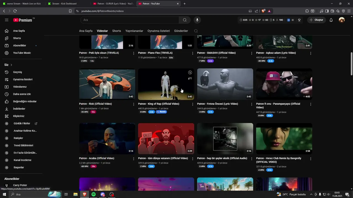Reload the page
This screenshot has height=198, width=353.
pos(15,11)
